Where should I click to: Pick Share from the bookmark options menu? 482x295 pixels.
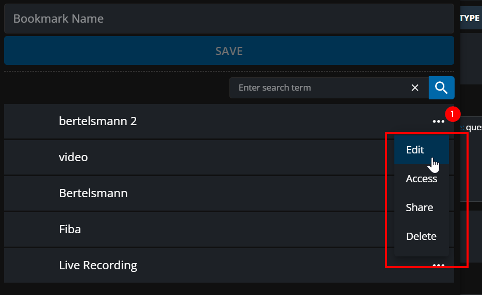pyautogui.click(x=419, y=207)
